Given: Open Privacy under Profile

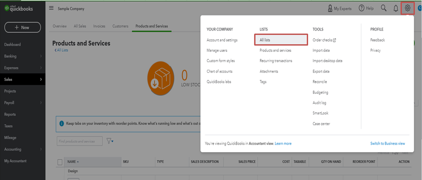Looking at the screenshot, I should pos(376,50).
